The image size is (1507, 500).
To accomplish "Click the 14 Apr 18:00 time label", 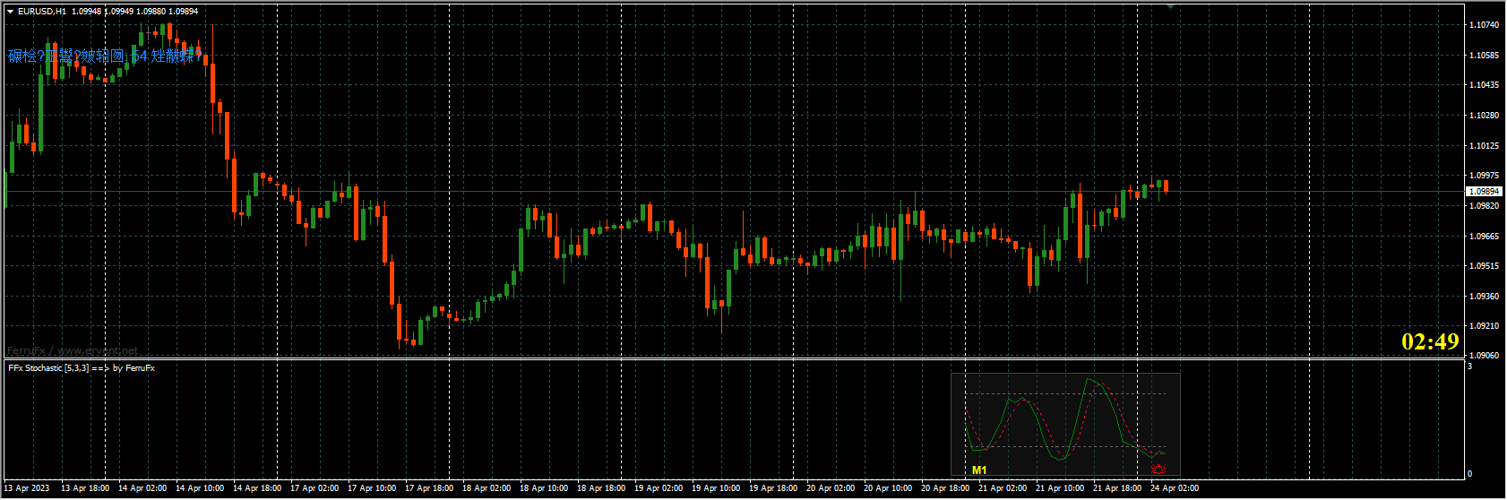I will [257, 488].
